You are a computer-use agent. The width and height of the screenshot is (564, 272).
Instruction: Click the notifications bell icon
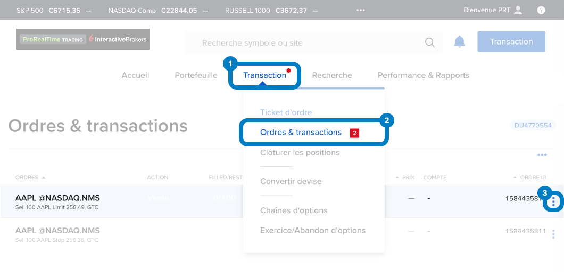coord(459,42)
